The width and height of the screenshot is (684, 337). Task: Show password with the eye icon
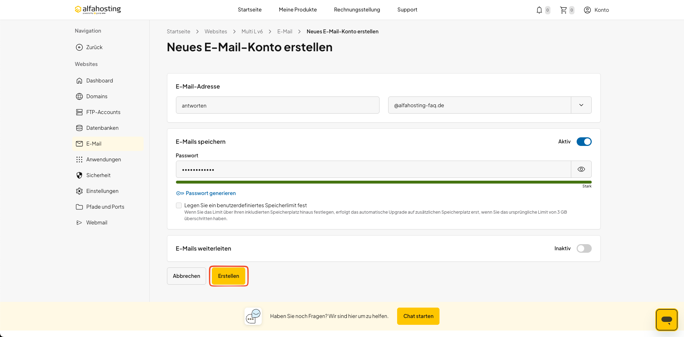(x=581, y=169)
